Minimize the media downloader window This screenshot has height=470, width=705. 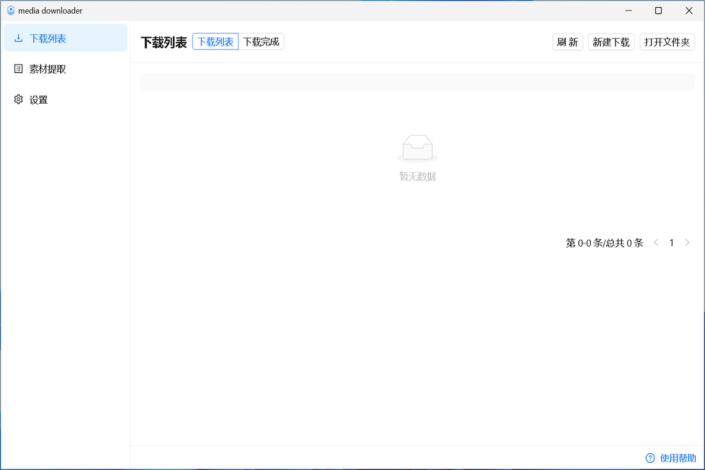tap(628, 10)
